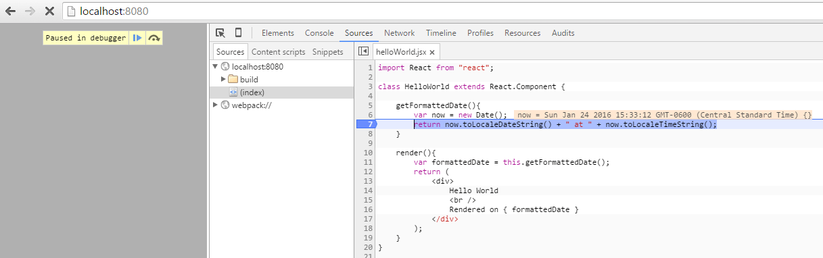This screenshot has height=258, width=823.
Task: Click the "Rendered on { formattedDate }" line
Action: coord(514,209)
